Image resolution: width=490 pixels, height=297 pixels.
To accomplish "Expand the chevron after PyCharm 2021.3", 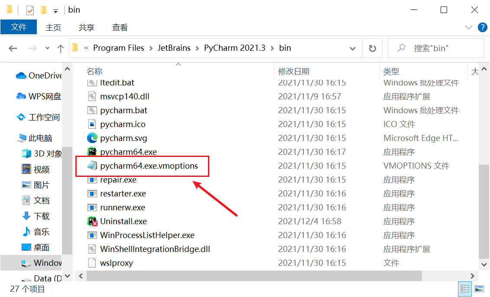I will pyautogui.click(x=272, y=49).
